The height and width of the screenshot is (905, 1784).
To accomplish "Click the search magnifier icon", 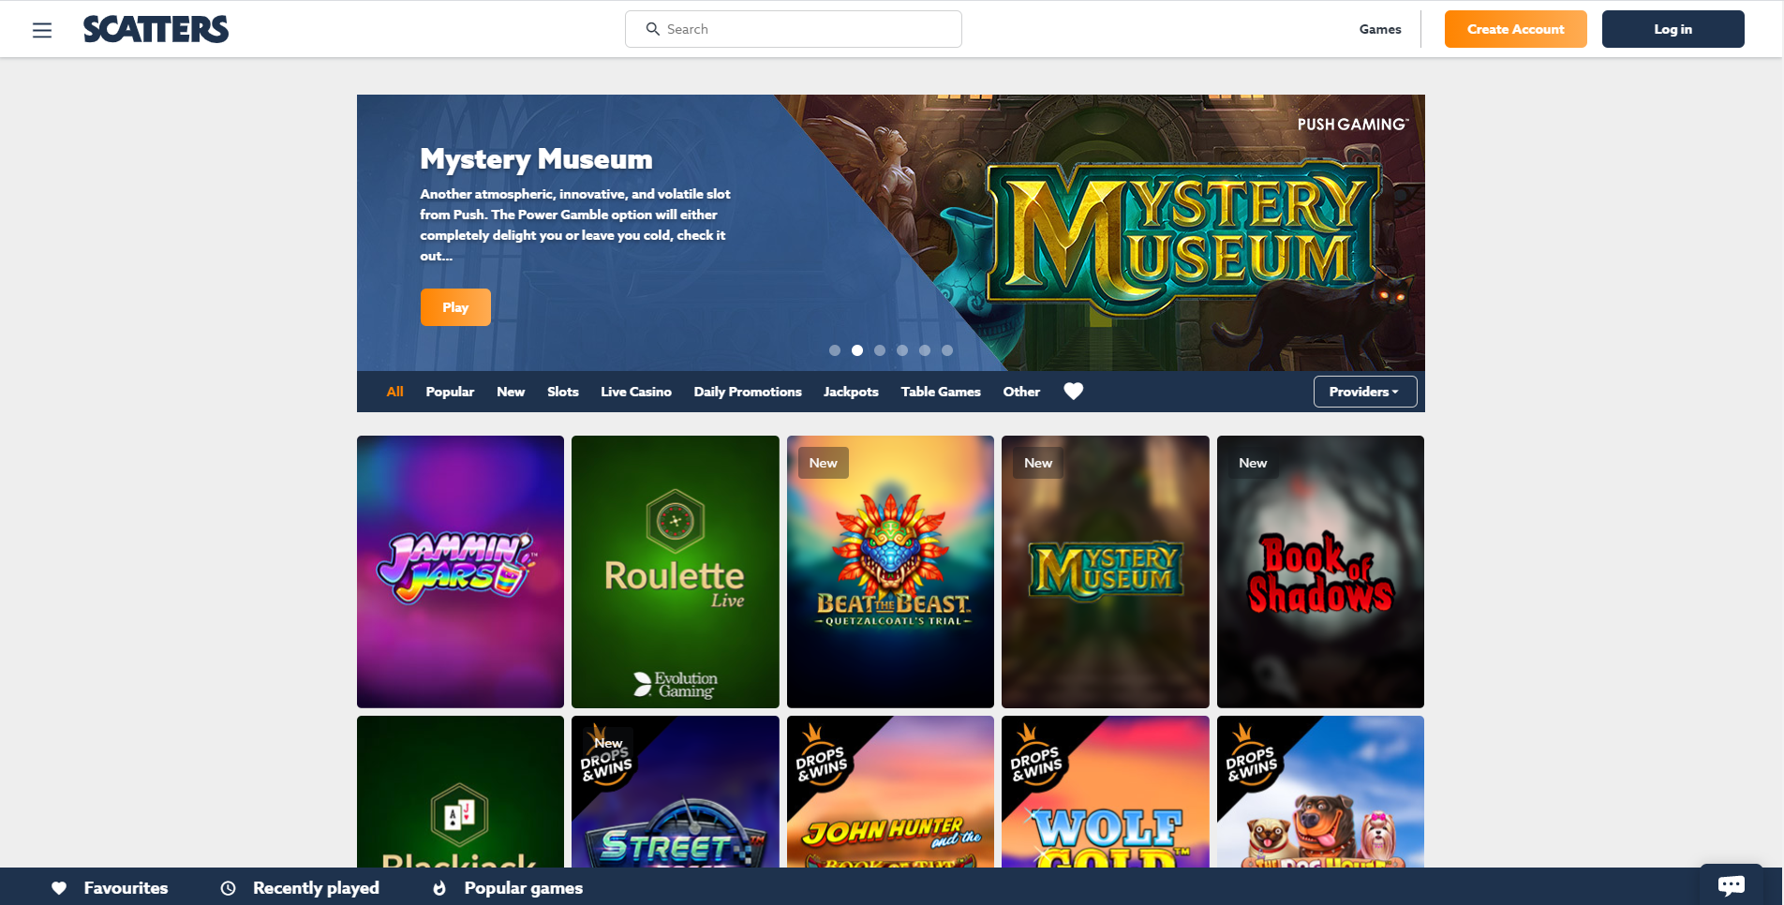I will pos(653,29).
